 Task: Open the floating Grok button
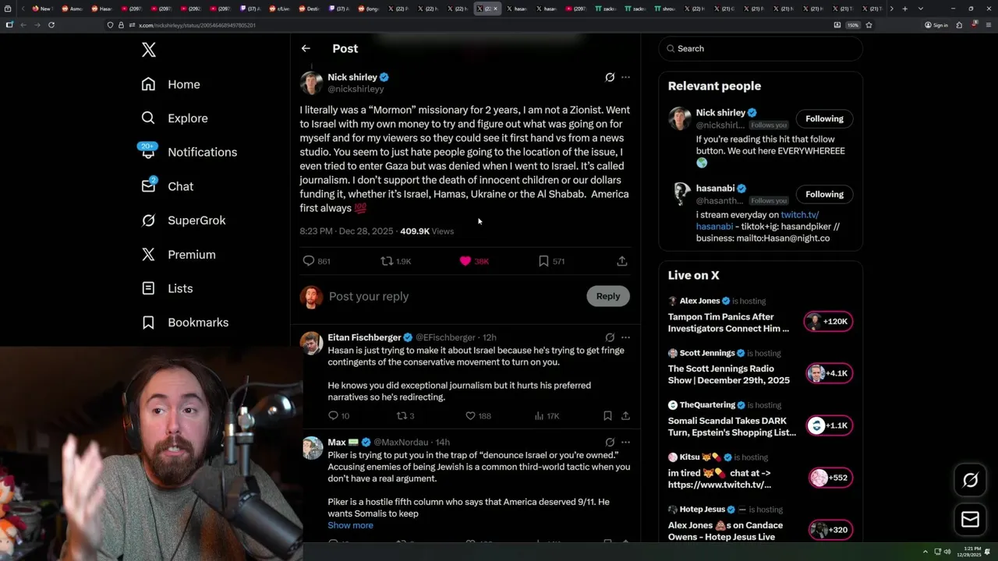970,481
